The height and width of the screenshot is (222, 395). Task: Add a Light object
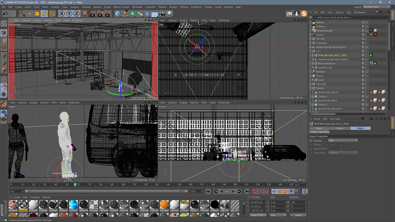pos(170,13)
